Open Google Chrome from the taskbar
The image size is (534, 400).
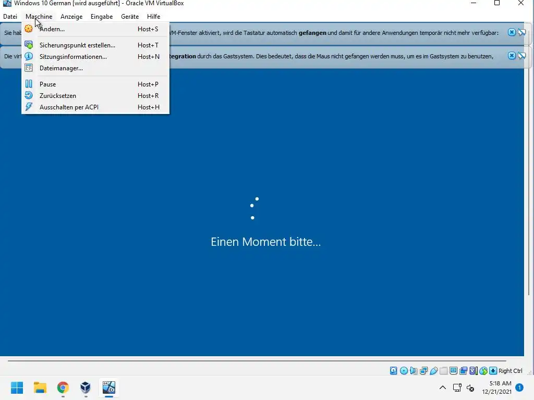tap(63, 387)
